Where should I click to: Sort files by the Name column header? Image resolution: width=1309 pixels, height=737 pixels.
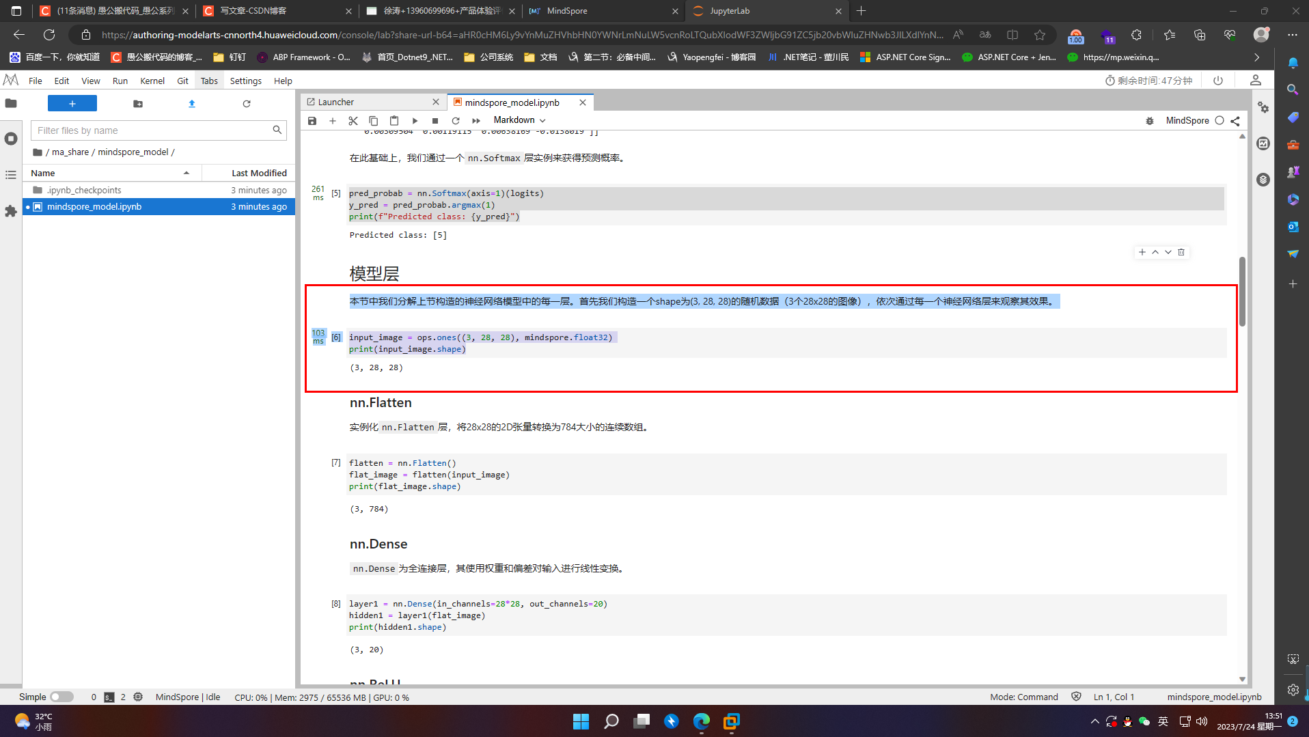[x=112, y=173]
